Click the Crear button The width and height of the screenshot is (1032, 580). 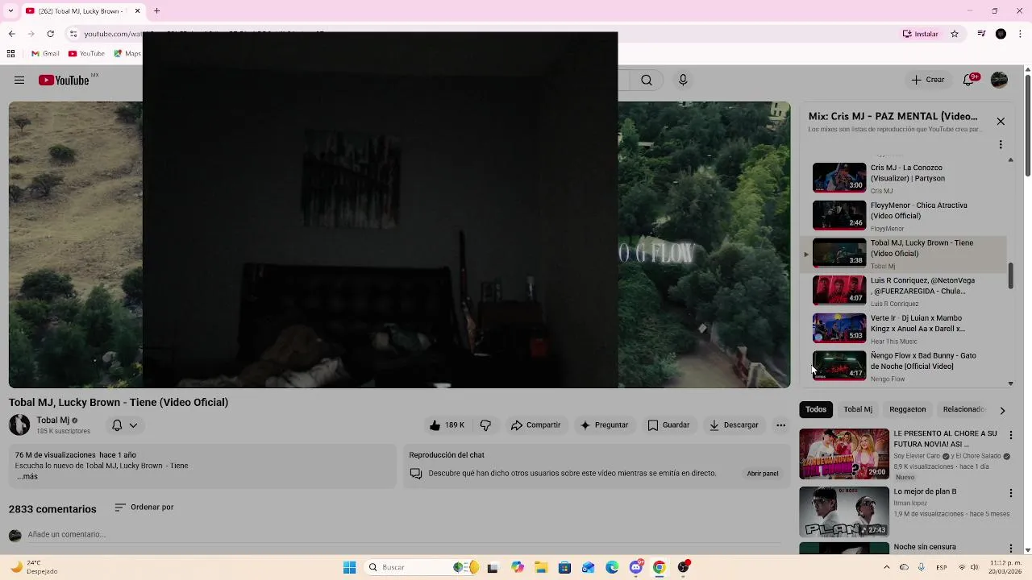coord(928,80)
